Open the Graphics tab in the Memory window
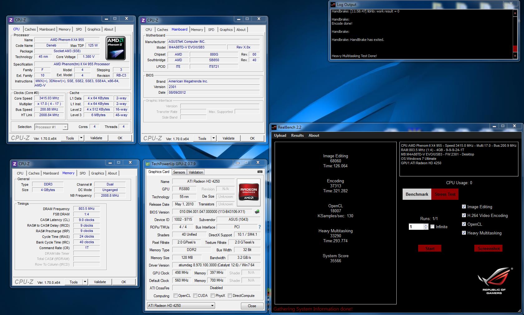The height and width of the screenshot is (315, 524). click(x=98, y=173)
